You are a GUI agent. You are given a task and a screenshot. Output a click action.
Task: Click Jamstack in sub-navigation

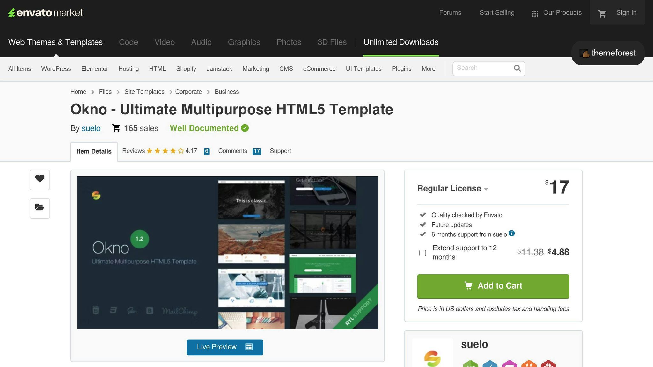tap(219, 69)
